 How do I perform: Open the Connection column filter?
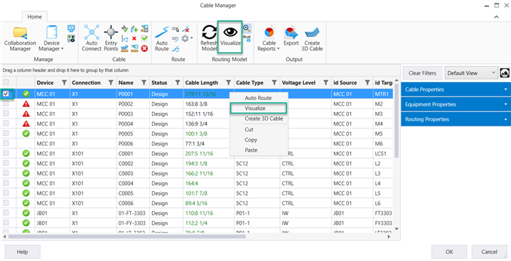(x=111, y=82)
